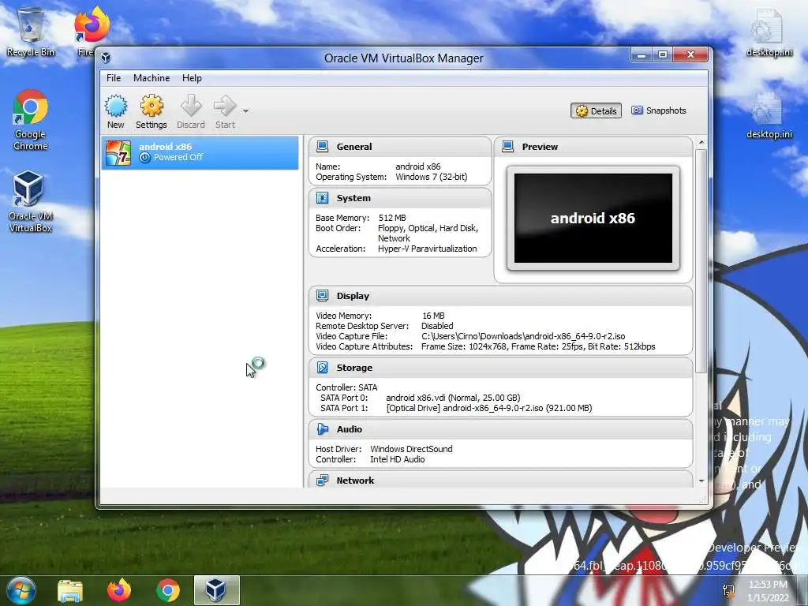Click the android x86.vdi storage entry
This screenshot has width=808, height=606.
tap(453, 398)
